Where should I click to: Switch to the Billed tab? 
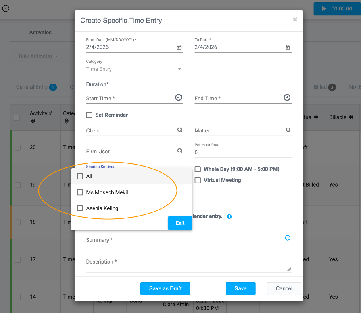pos(321,87)
